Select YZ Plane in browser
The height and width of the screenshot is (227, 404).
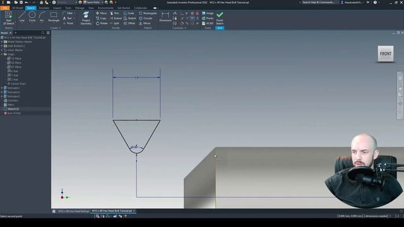pyautogui.click(x=14, y=59)
